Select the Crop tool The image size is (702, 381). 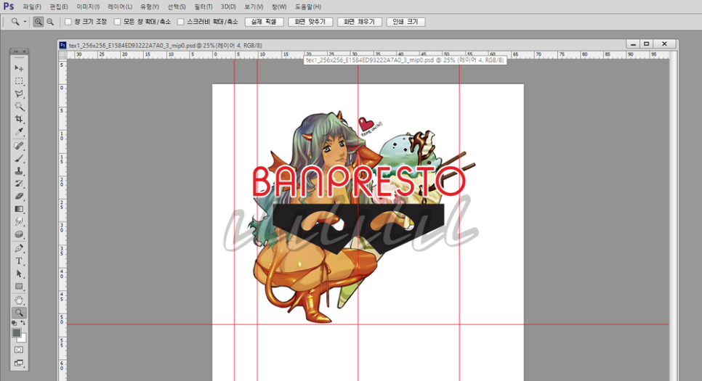coord(19,118)
